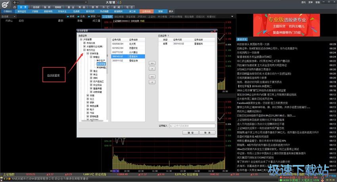Expand the 家用电器 tree node
Viewport: 337px width, 182px height.
tap(88, 116)
